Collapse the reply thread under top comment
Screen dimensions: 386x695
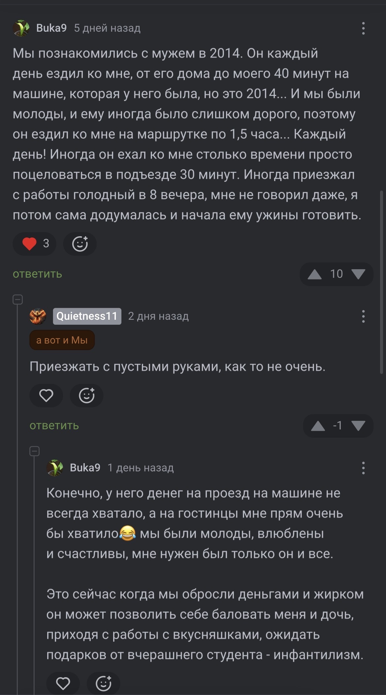pos(17,300)
